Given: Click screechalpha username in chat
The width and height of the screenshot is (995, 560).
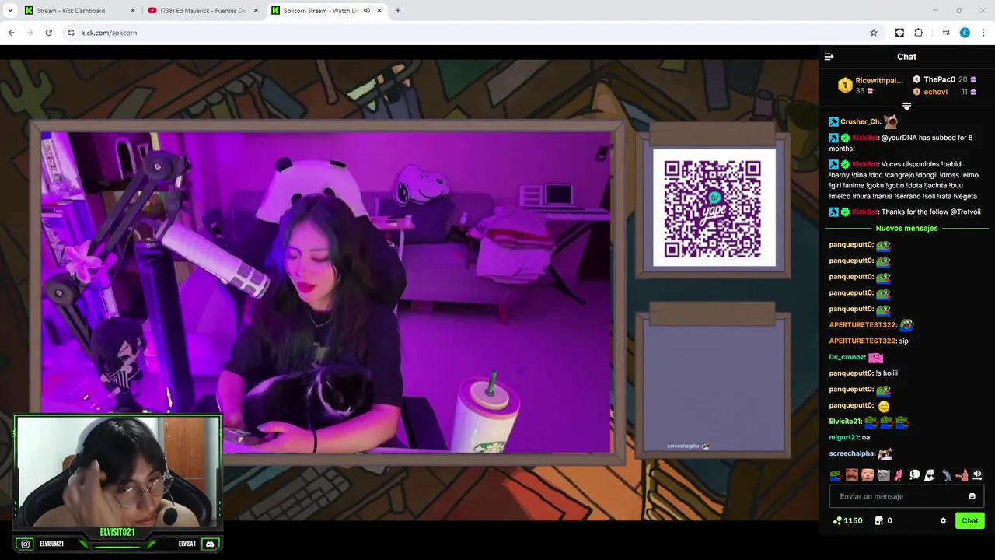Looking at the screenshot, I should [852, 453].
